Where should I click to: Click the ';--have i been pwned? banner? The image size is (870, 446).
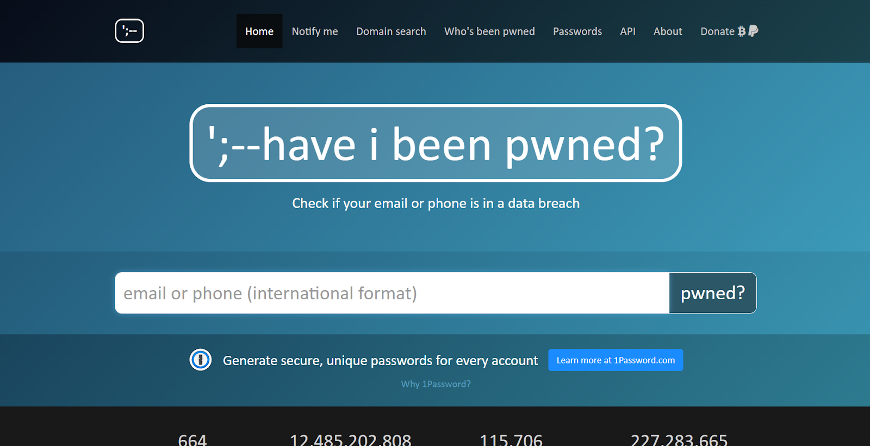pyautogui.click(x=436, y=143)
